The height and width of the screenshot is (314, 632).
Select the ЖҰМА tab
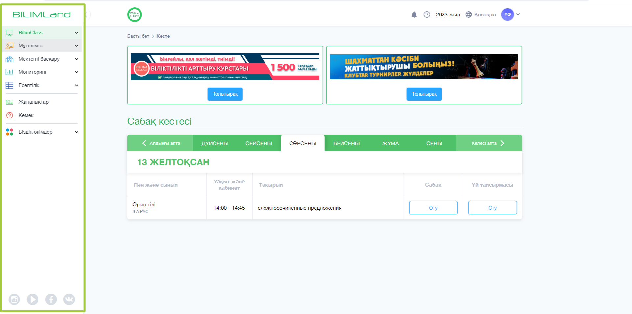click(x=391, y=143)
